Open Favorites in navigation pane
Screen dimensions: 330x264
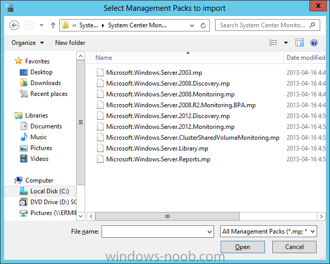[37, 61]
